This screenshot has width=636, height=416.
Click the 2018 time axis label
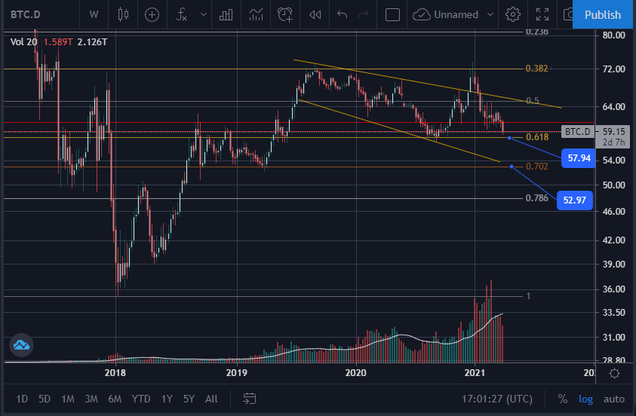coord(115,372)
